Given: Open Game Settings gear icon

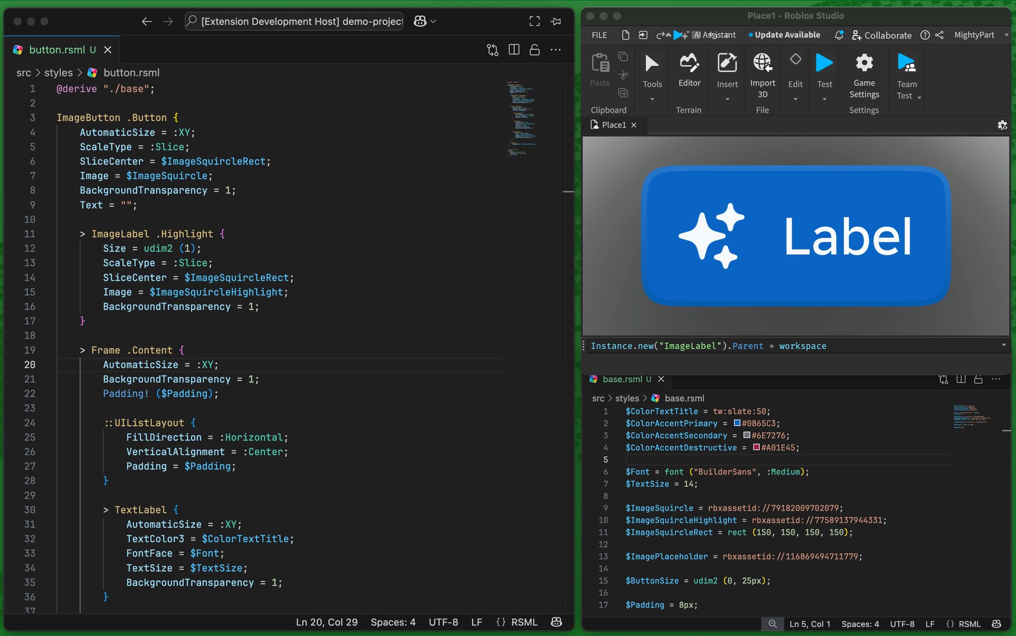Looking at the screenshot, I should [864, 63].
